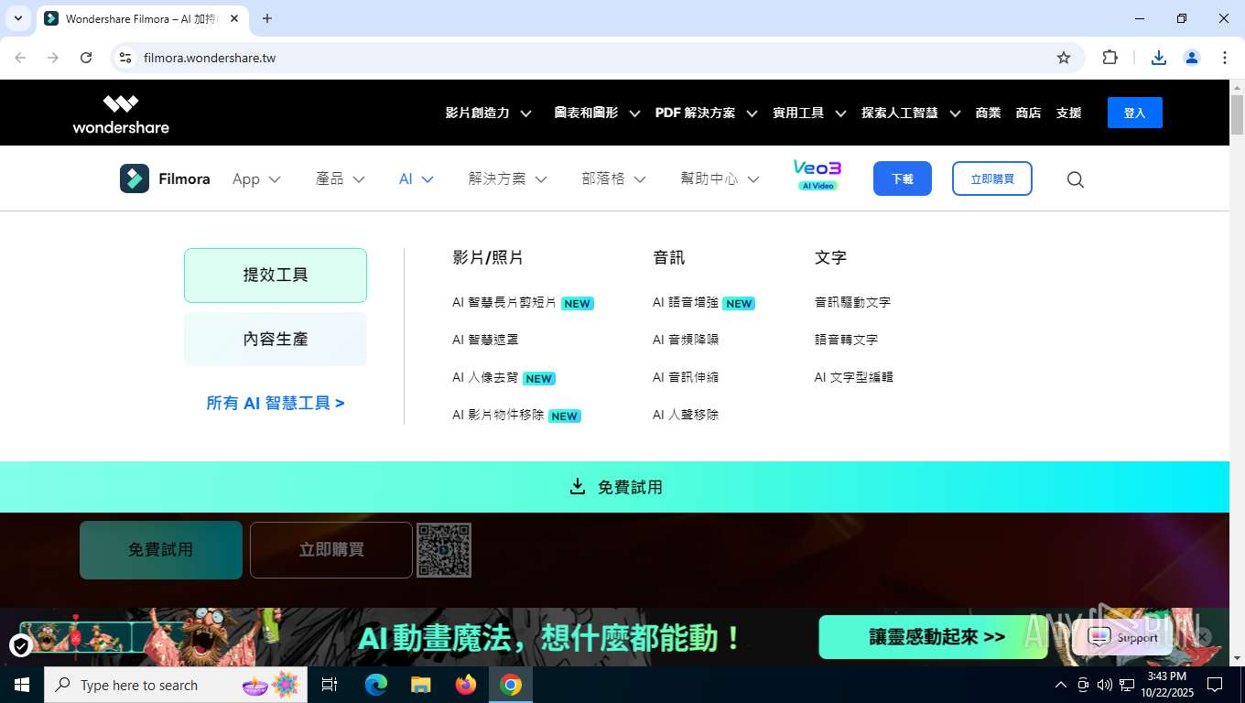
Task: Open 語音轉文字 link
Action: [x=846, y=340]
